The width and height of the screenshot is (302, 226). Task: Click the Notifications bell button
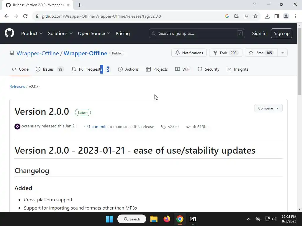(189, 53)
